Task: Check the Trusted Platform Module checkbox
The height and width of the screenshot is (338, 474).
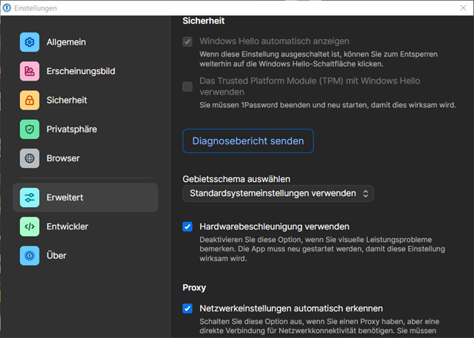Action: click(187, 87)
